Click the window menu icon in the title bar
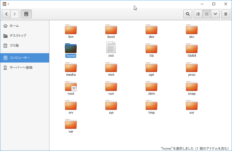Screen dimensions: 232x151 (4, 4)
